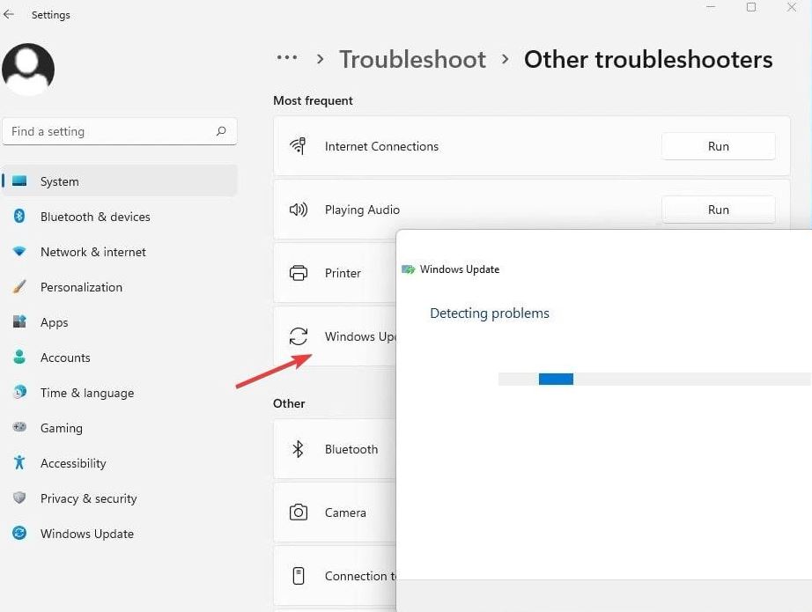Open breadcrumb ellipsis for hidden path

click(x=287, y=59)
